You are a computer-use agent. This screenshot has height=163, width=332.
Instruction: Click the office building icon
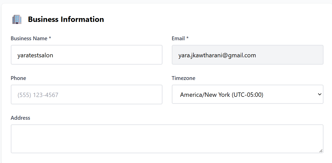click(17, 19)
